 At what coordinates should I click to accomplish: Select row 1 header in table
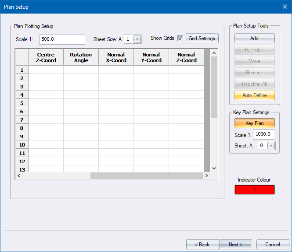[x=22, y=70]
